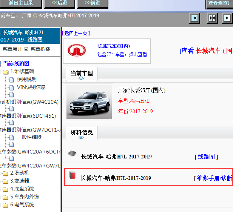Click vehicle path text 厂家:C-长城汽车哈弗H7L2017-2019
The image size is (233, 212).
click(60, 15)
